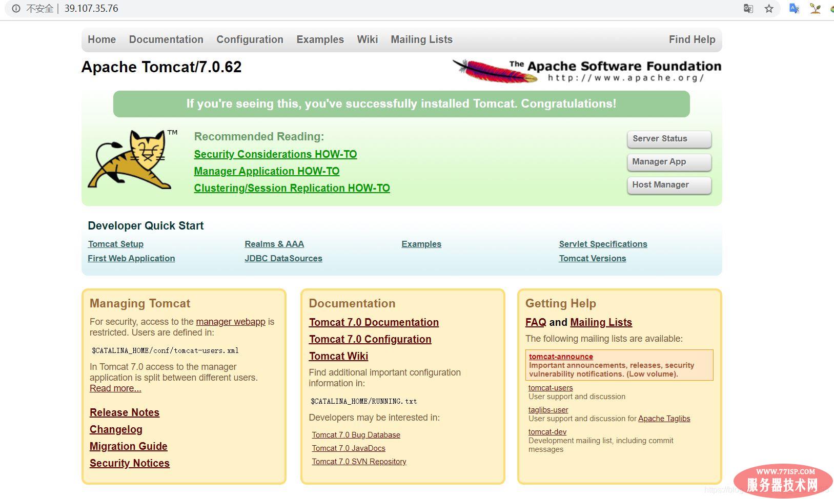Open the Tomcat Setup link

115,244
